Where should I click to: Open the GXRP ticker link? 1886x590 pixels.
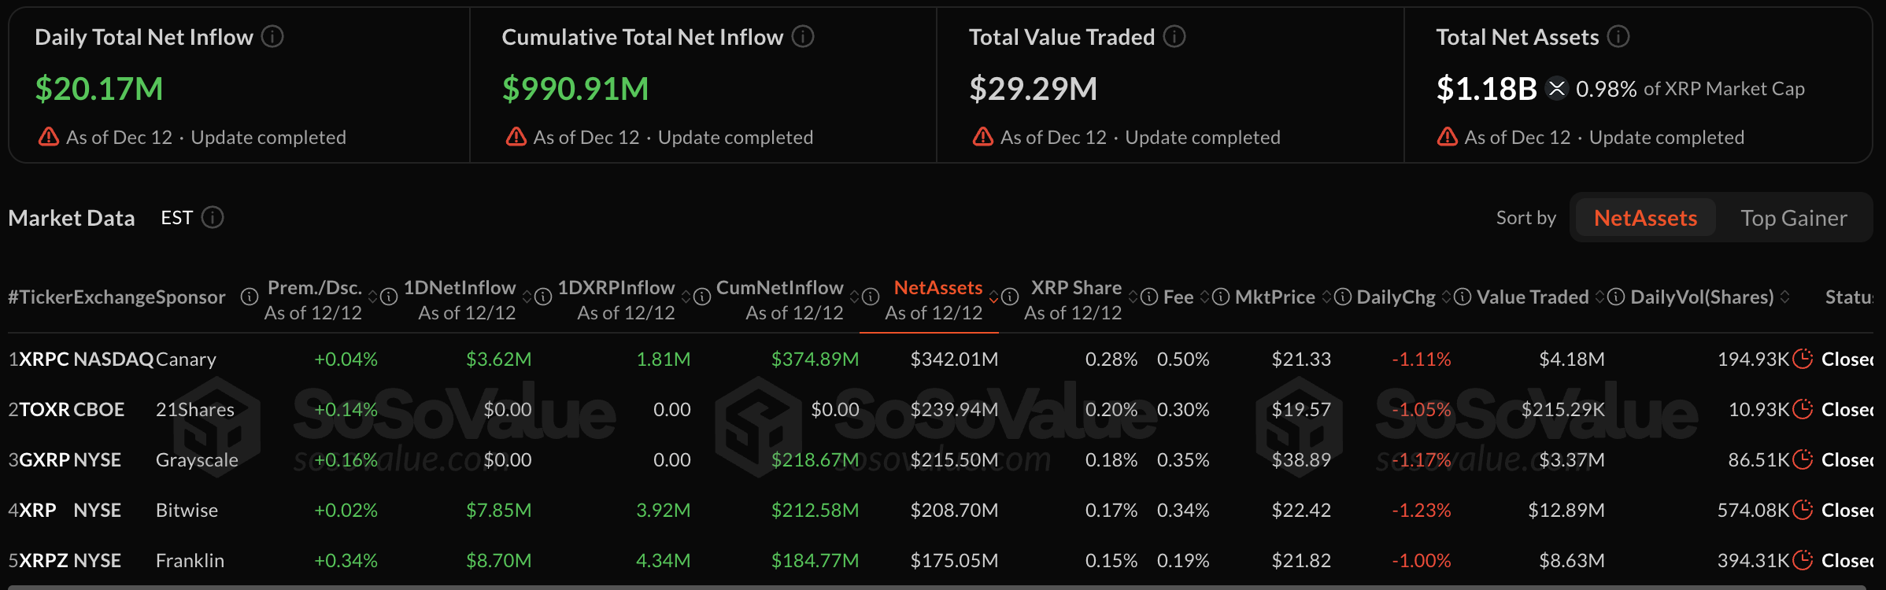pos(43,459)
